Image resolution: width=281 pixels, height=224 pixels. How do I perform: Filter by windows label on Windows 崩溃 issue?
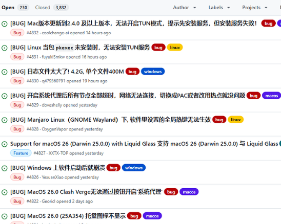point(134,168)
